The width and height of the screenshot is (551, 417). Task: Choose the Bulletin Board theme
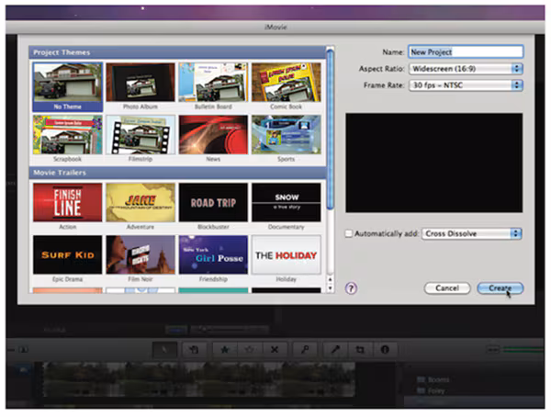point(213,86)
